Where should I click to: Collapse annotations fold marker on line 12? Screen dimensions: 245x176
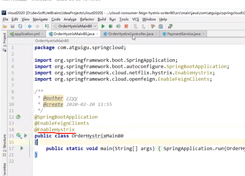tap(32, 117)
